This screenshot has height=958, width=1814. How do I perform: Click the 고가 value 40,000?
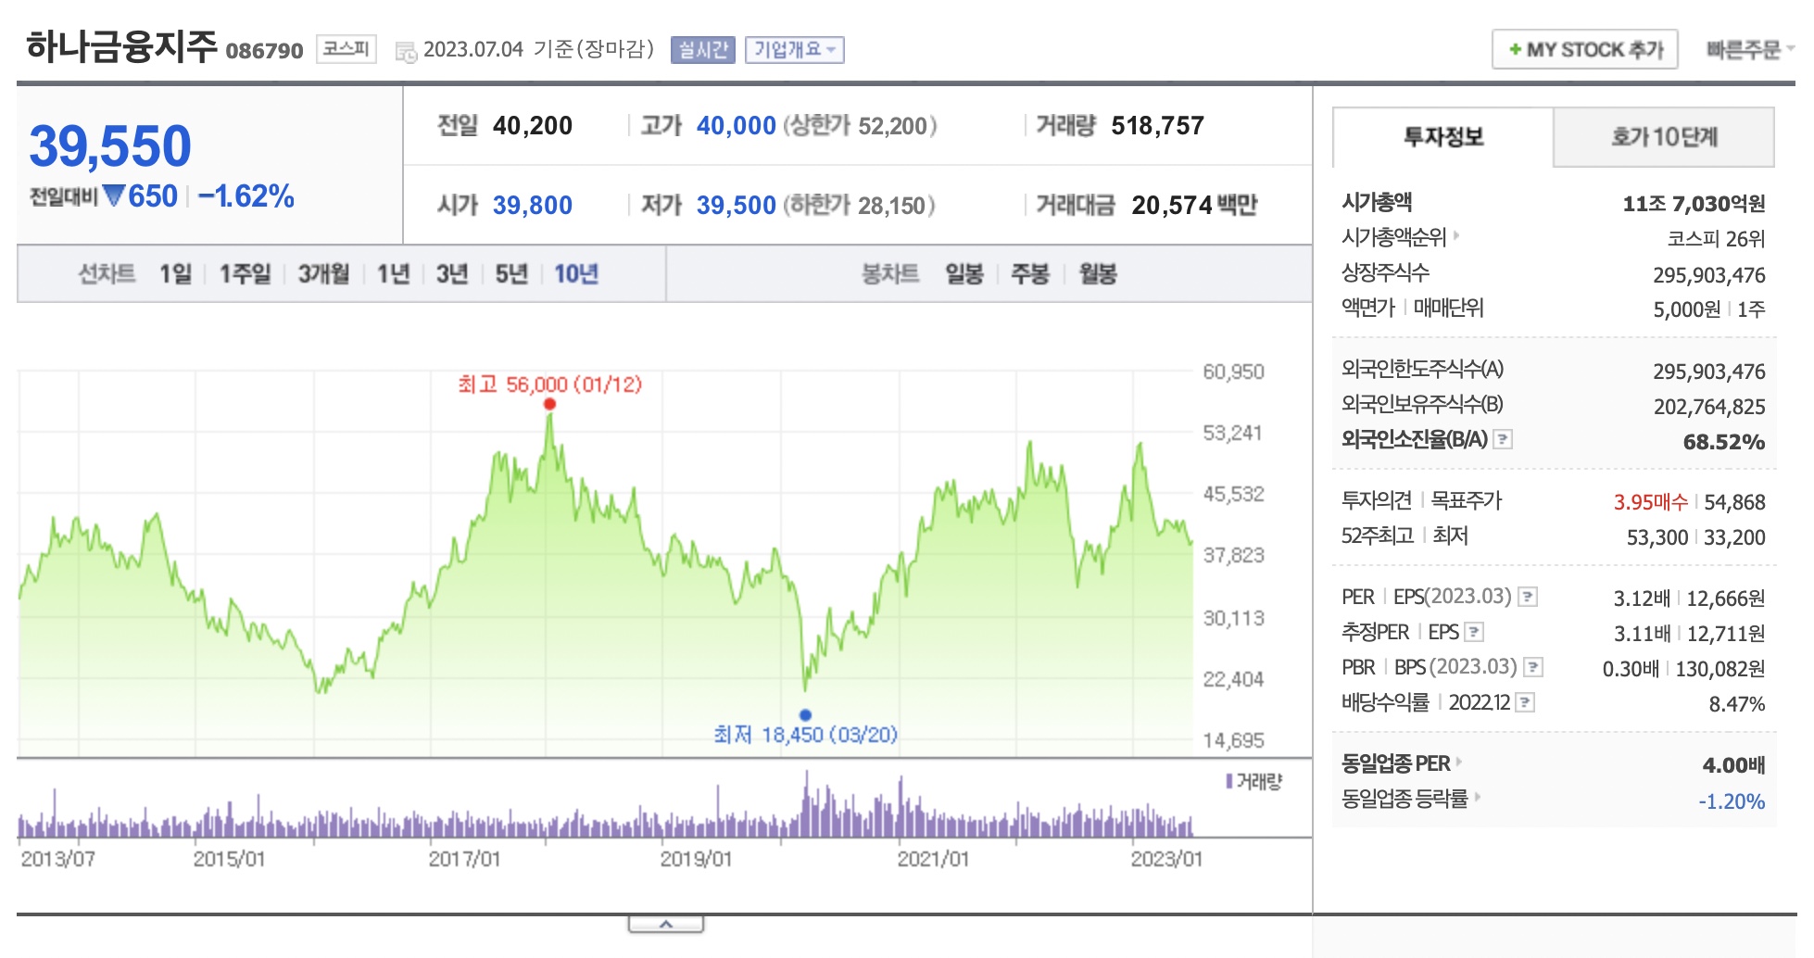736,126
